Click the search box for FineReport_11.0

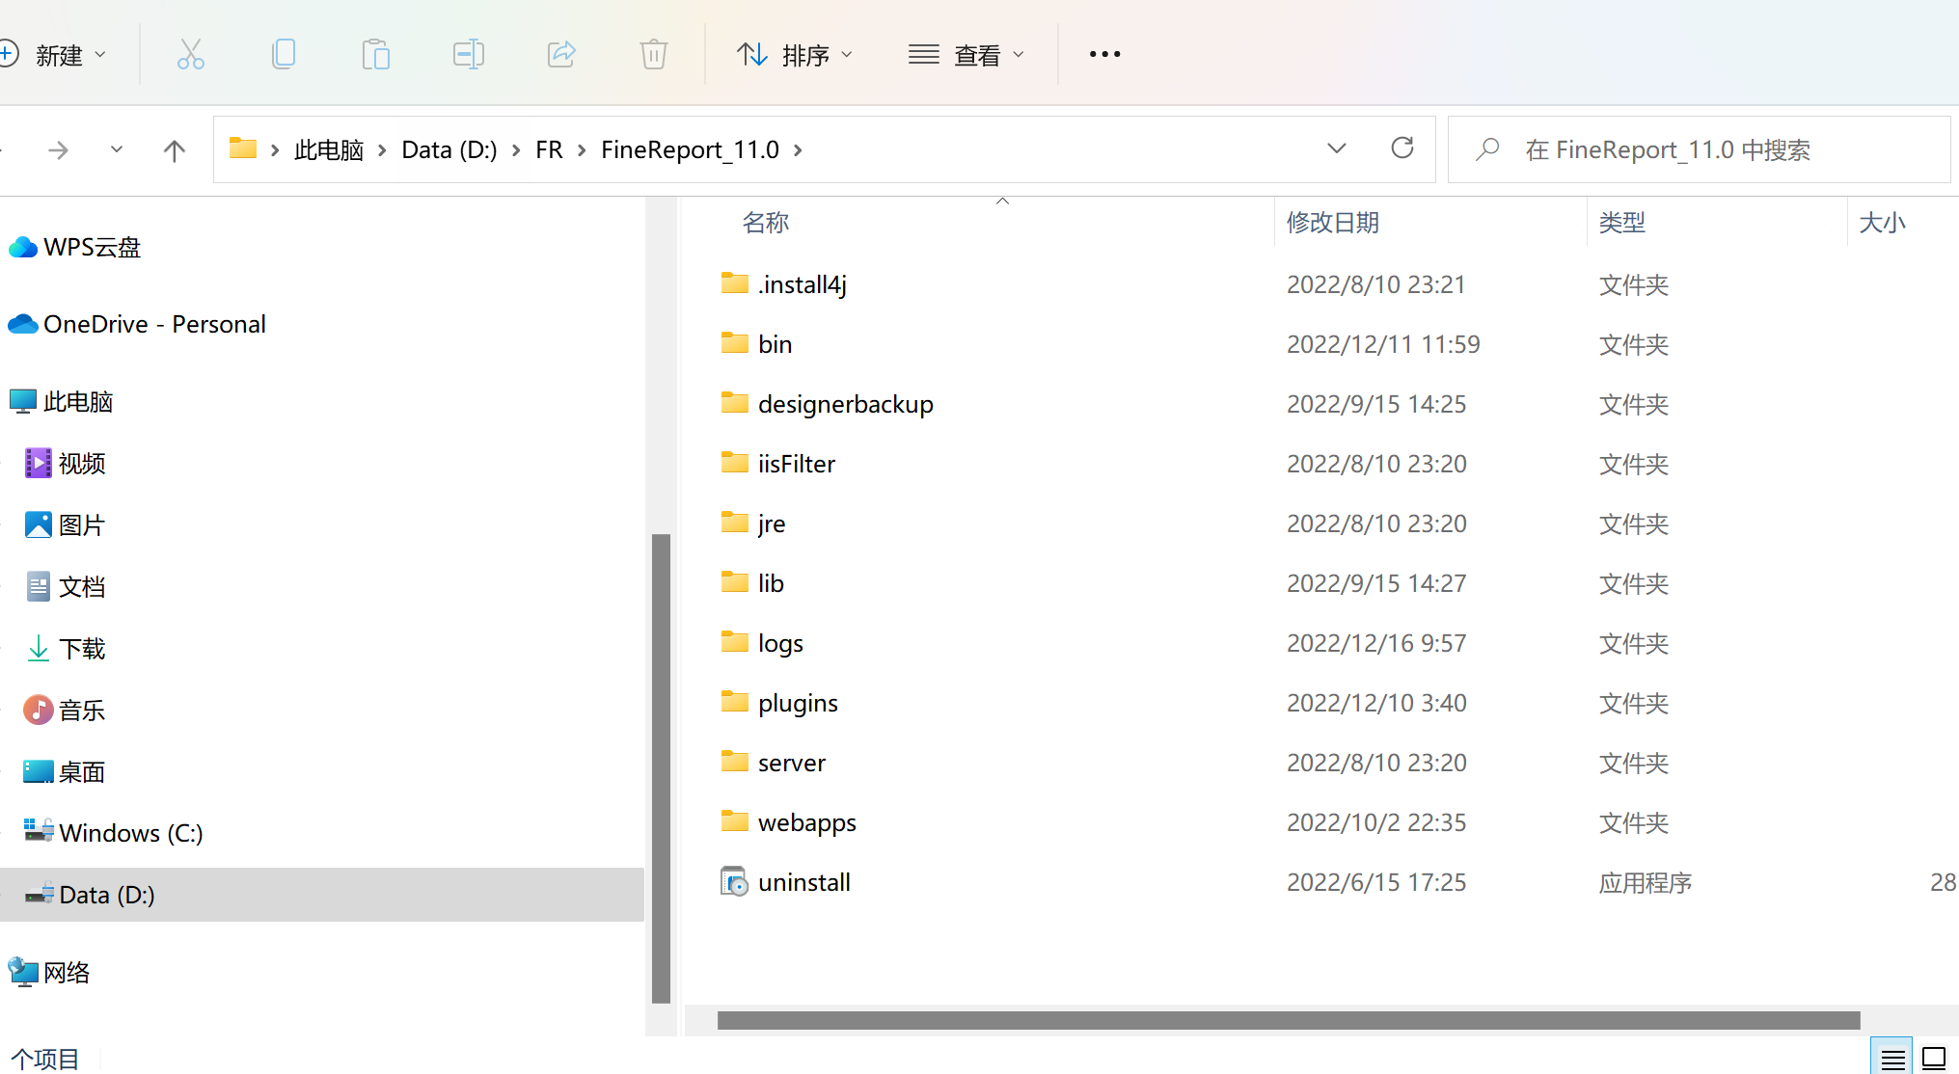coord(1700,149)
